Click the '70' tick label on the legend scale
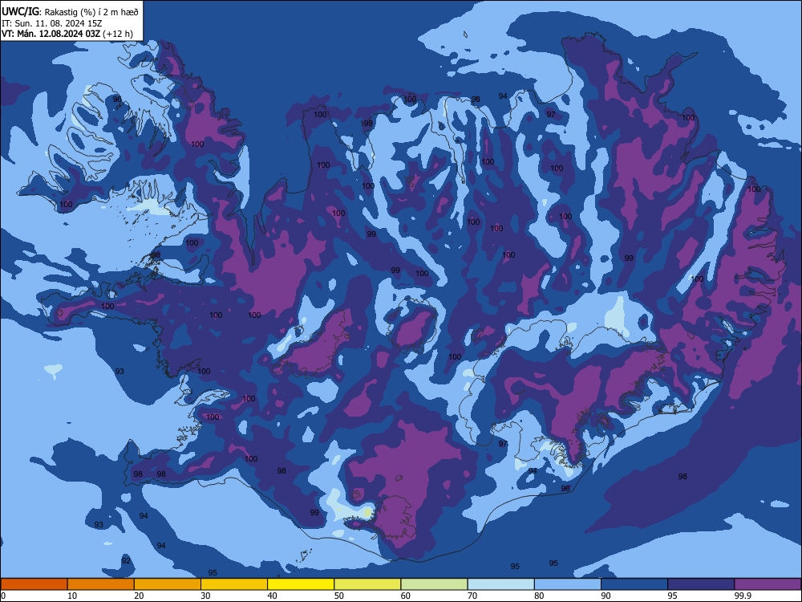 472,596
